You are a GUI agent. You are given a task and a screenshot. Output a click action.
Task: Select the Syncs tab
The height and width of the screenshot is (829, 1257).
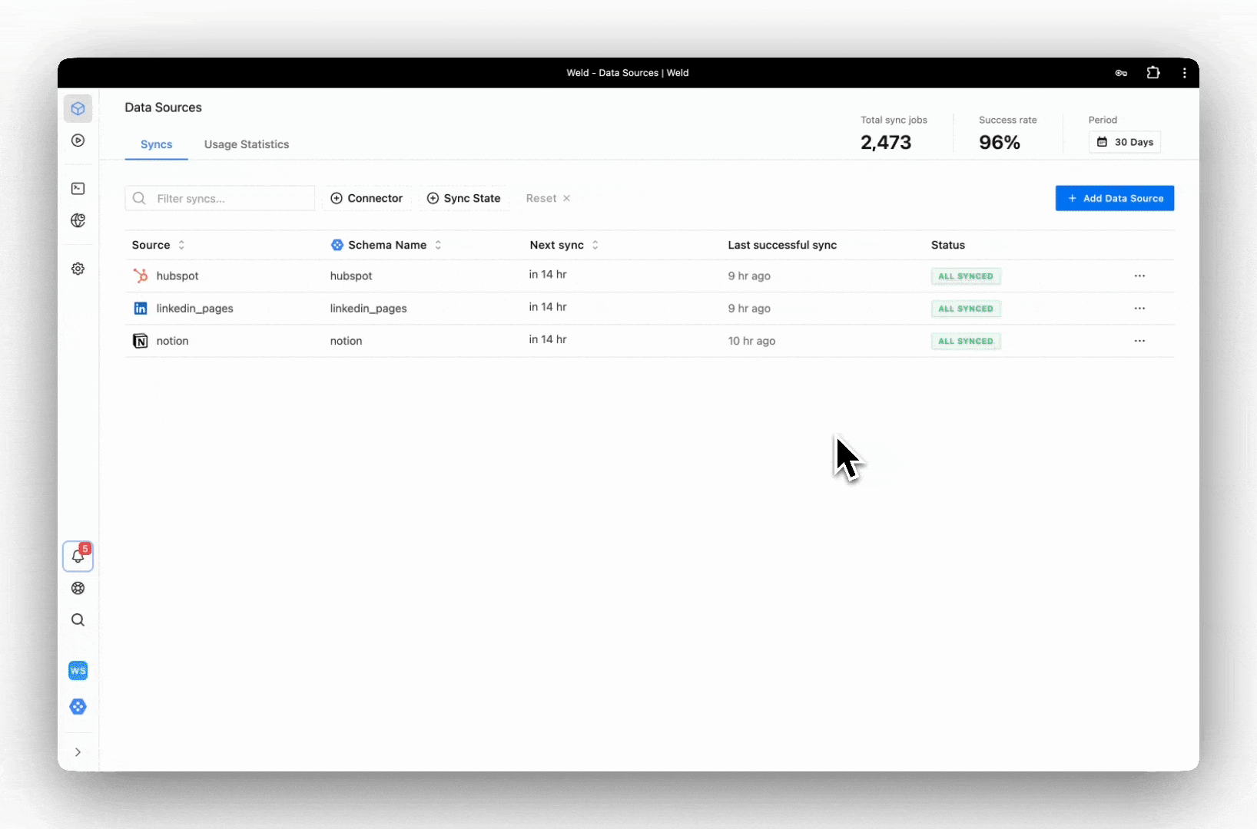coord(156,144)
